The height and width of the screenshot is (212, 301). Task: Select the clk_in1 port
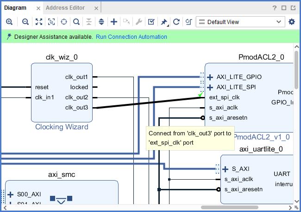(x=44, y=97)
